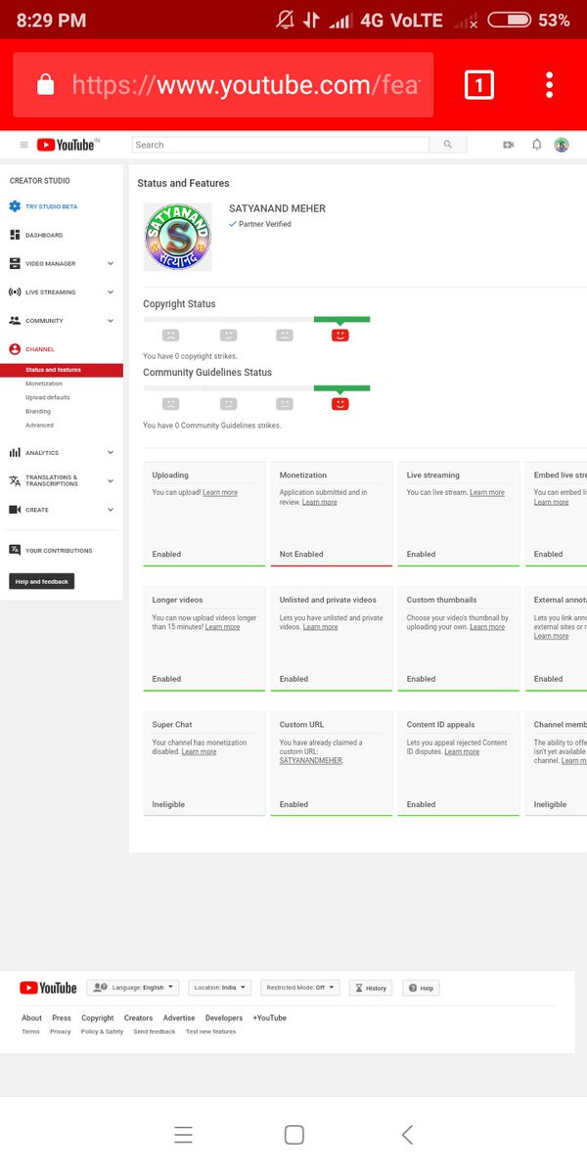Tap the padlock icon in address bar
This screenshot has height=1174, width=587.
[x=45, y=85]
